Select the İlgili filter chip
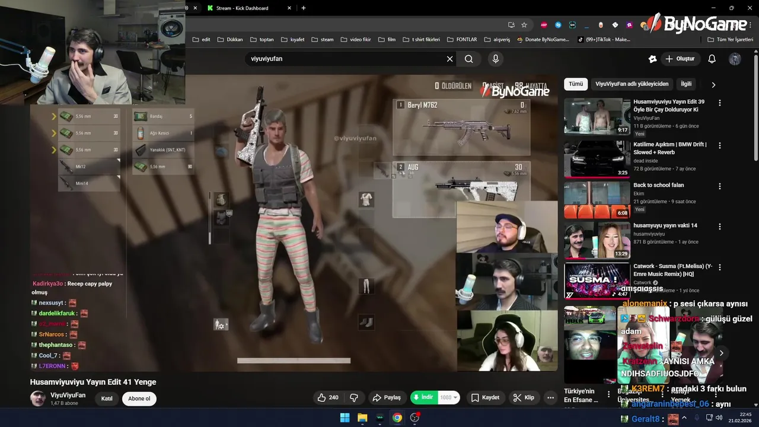Viewport: 759px width, 427px height. click(686, 84)
